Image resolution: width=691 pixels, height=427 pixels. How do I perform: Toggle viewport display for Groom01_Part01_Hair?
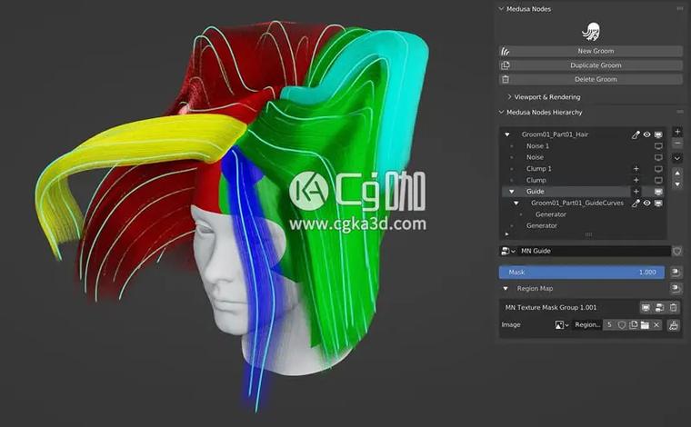click(658, 134)
